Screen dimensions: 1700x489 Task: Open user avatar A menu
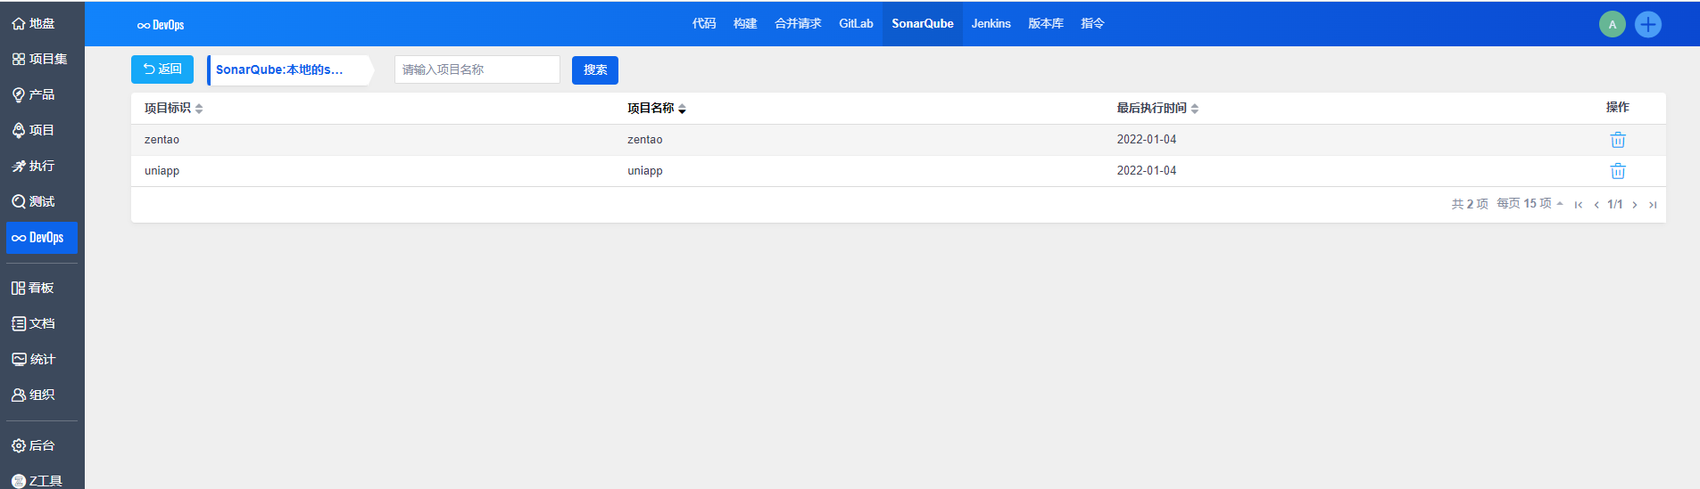point(1612,24)
